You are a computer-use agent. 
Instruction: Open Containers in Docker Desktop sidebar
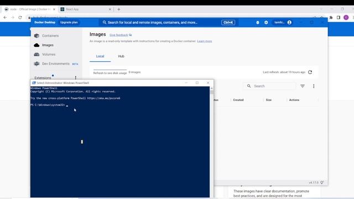click(46, 35)
